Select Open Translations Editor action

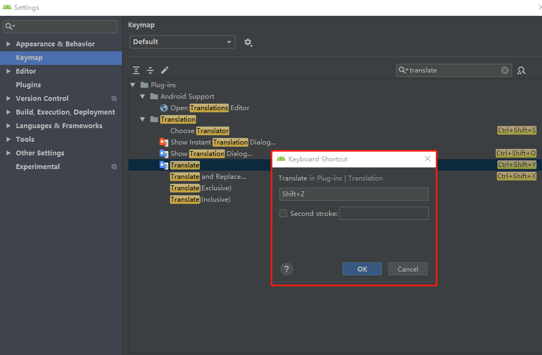click(210, 108)
